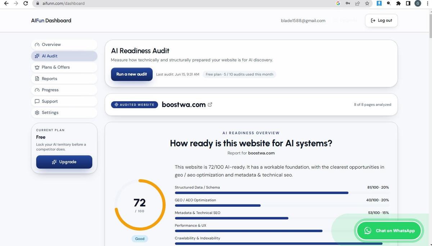Image resolution: width=432 pixels, height=246 pixels.
Task: Click the blade1588@gmail.com account email
Action: point(303,21)
